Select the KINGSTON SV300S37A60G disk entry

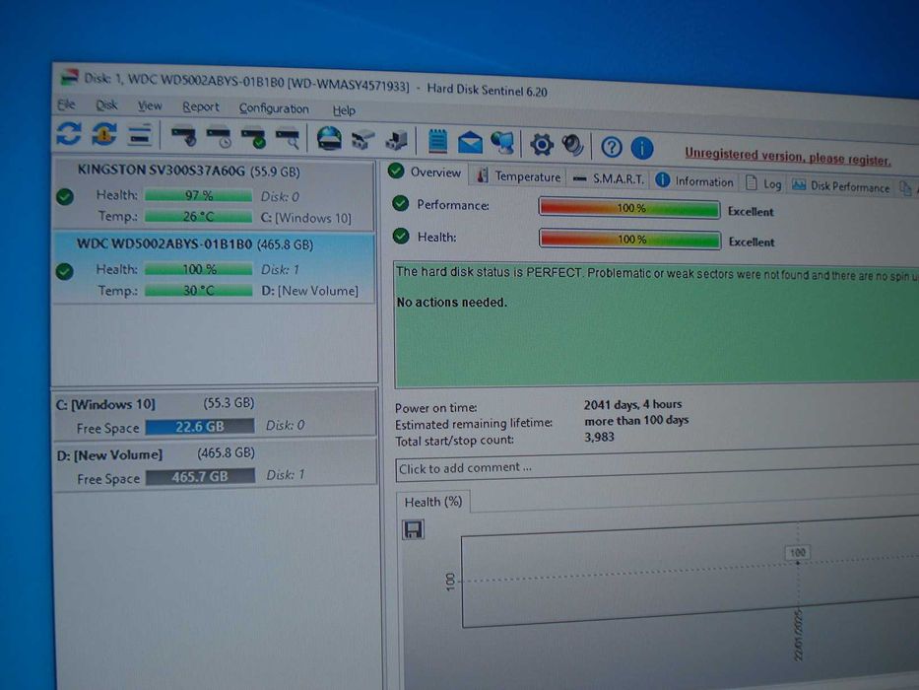(x=214, y=194)
